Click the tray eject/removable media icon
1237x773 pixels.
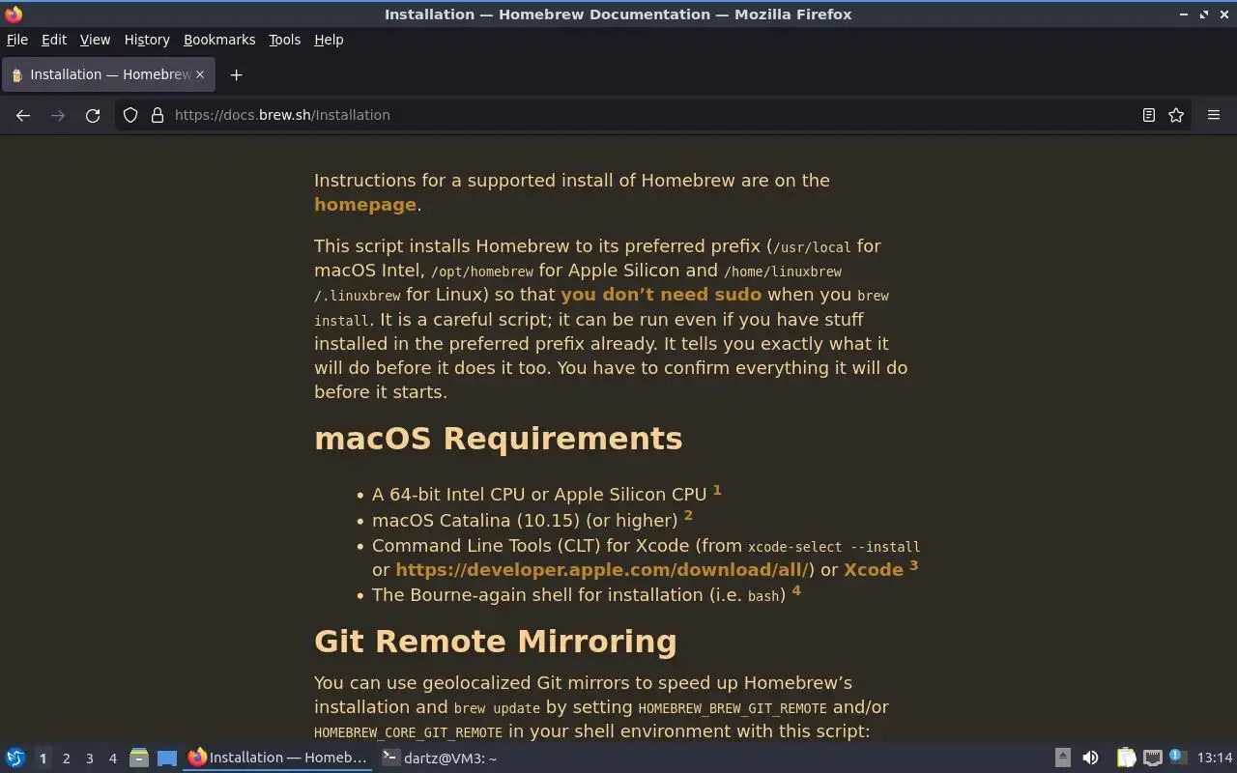coord(1062,759)
